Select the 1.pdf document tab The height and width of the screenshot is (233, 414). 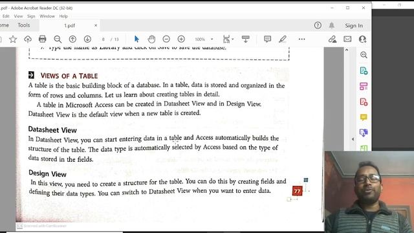(x=69, y=26)
